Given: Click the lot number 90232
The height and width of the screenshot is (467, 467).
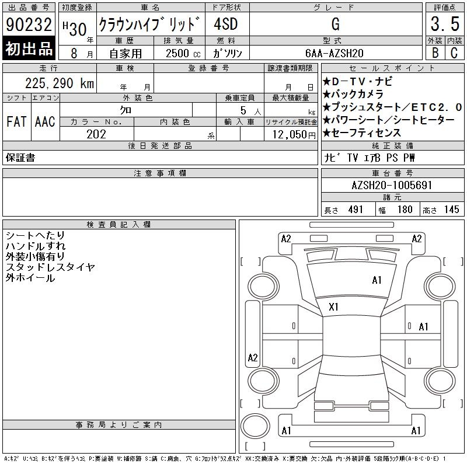Looking at the screenshot, I should tap(29, 24).
